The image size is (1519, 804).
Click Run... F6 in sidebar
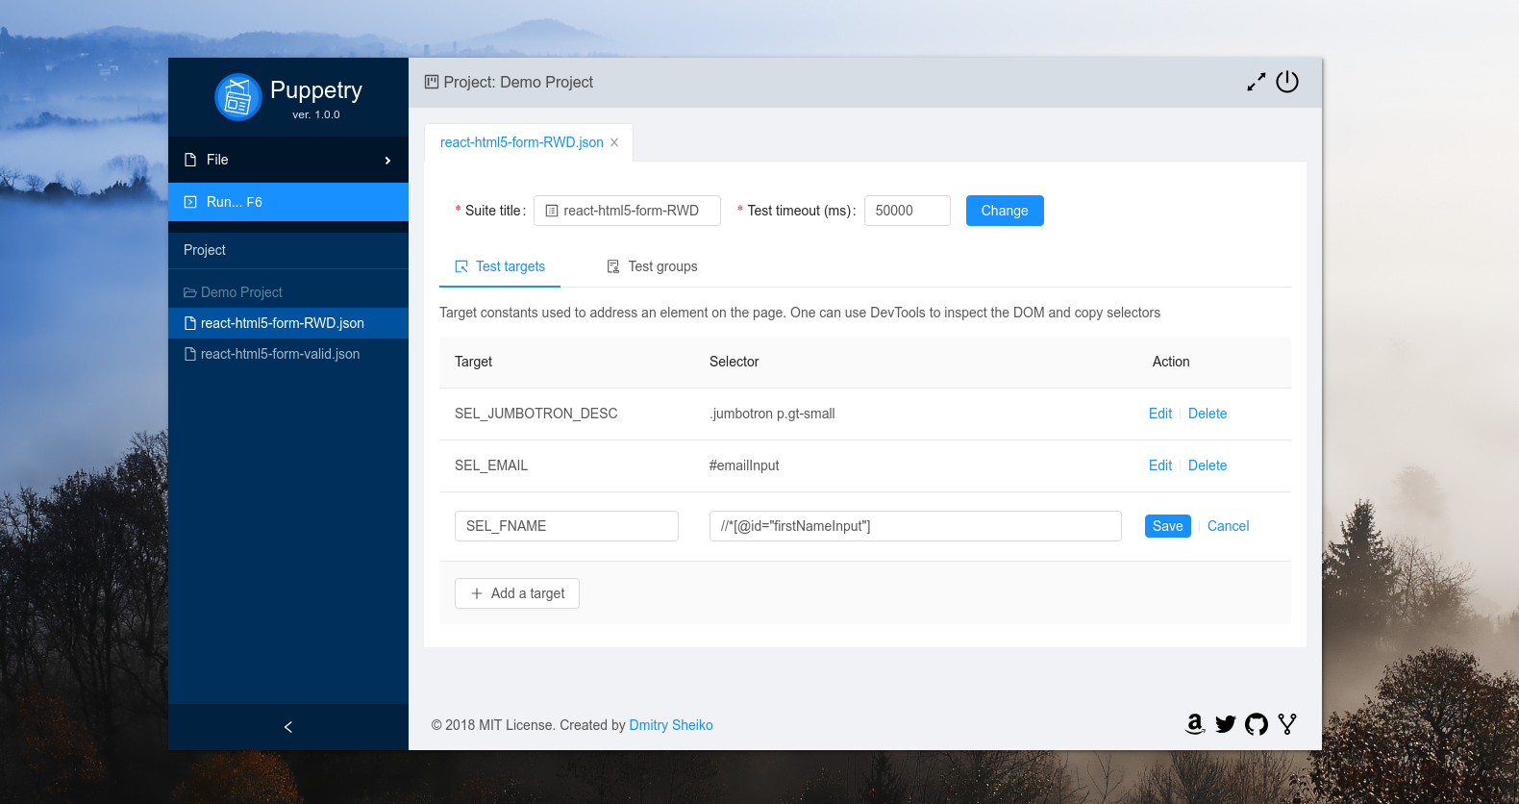point(288,202)
